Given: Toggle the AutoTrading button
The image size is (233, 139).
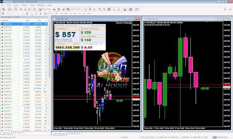Looking at the screenshot, I should (x=74, y=9).
